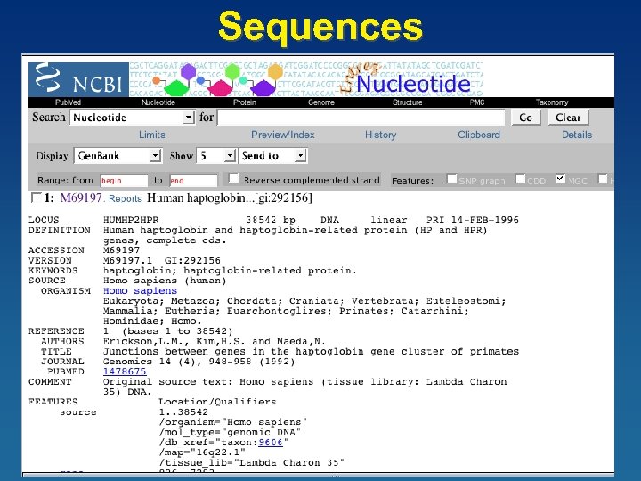641x481 pixels.
Task: Click the NCBI logo
Action: [78, 79]
